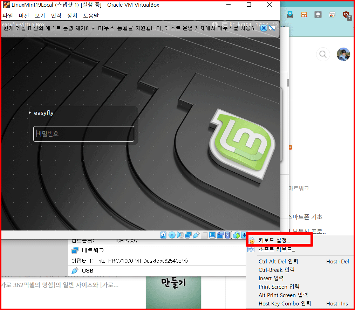This screenshot has width=355, height=310.
Task: Click the shared folders status icon
Action: (204, 235)
